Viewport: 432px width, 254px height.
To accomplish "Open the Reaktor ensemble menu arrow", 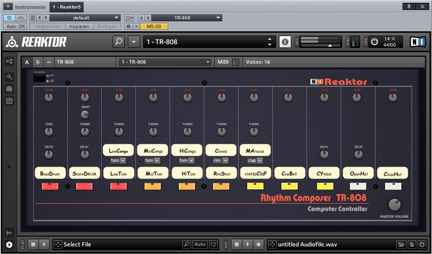I will click(x=134, y=42).
